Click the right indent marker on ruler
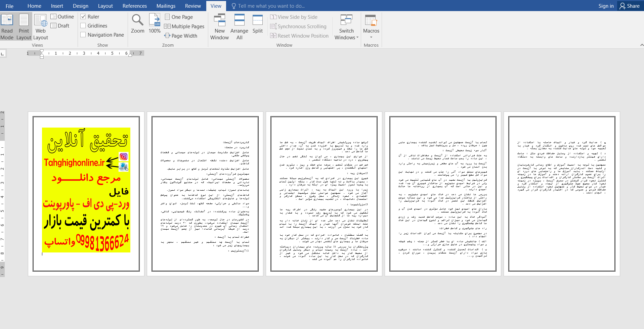The width and height of the screenshot is (644, 329). (130, 55)
